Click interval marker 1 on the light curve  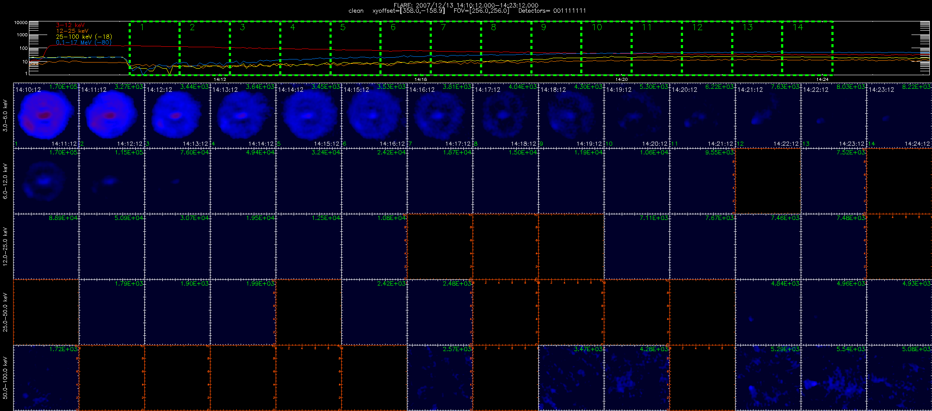tap(142, 27)
